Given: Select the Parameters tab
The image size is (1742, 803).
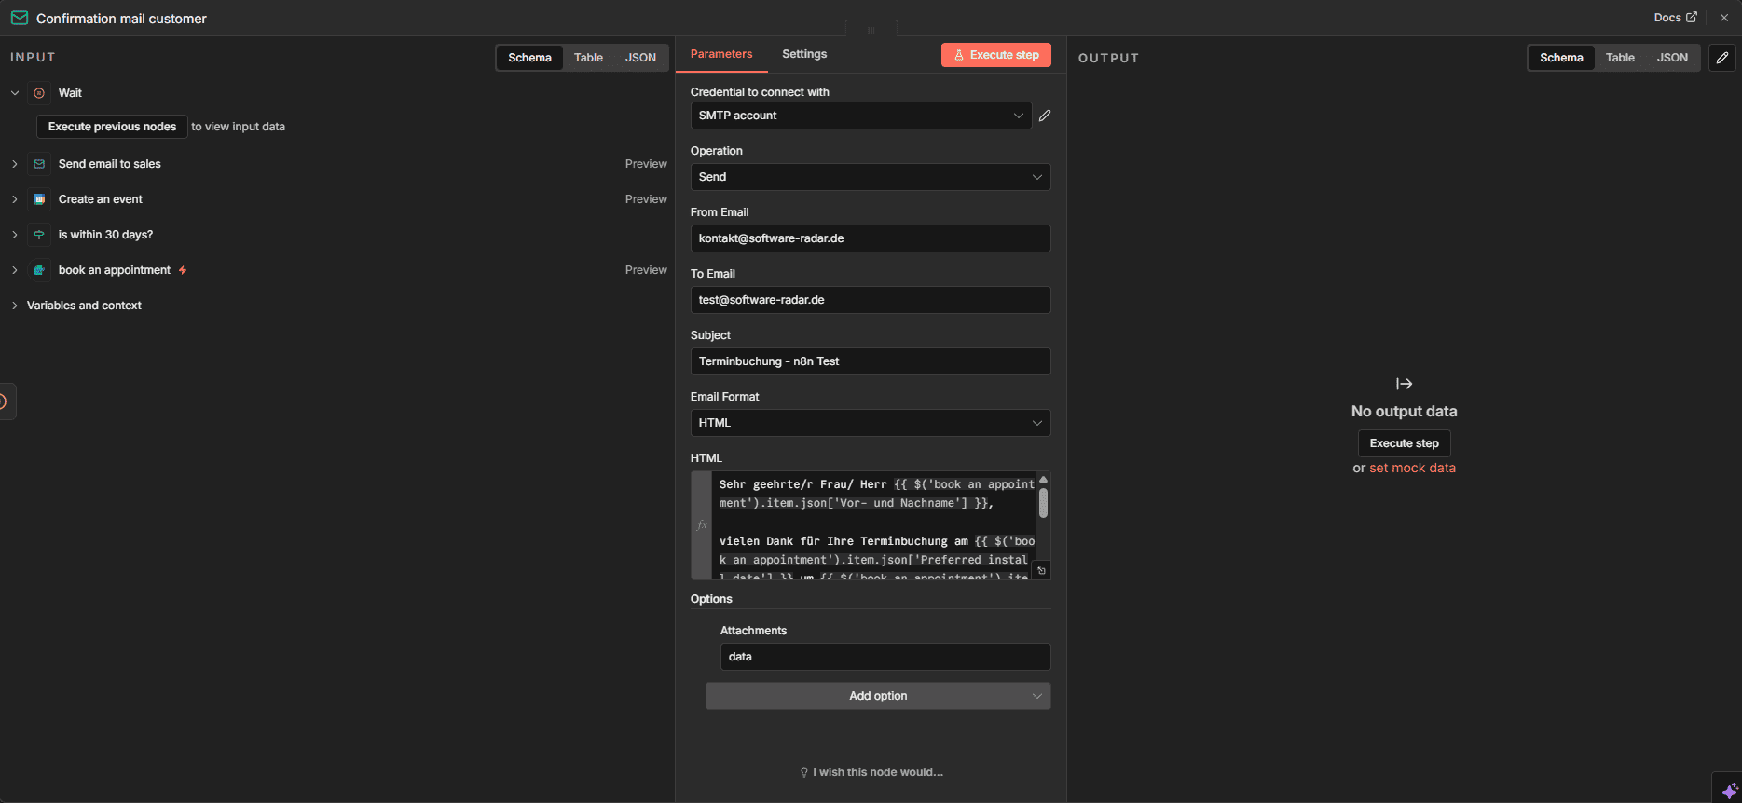Looking at the screenshot, I should pyautogui.click(x=720, y=54).
